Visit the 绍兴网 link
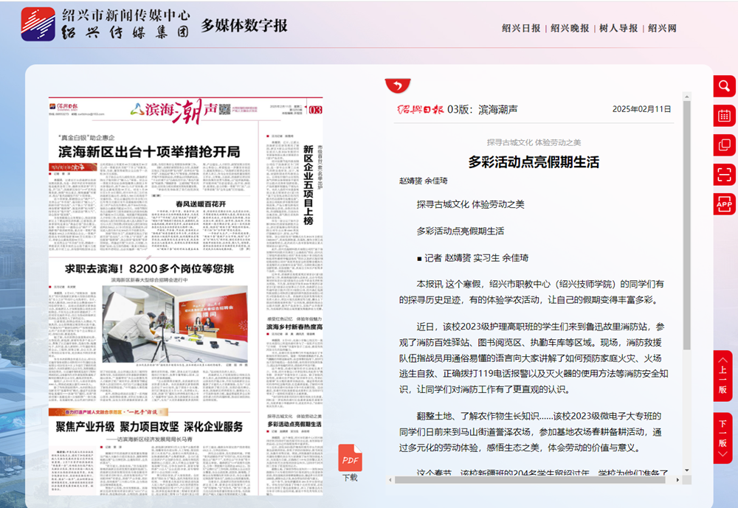Screen dimensions: 738x508 point(662,28)
